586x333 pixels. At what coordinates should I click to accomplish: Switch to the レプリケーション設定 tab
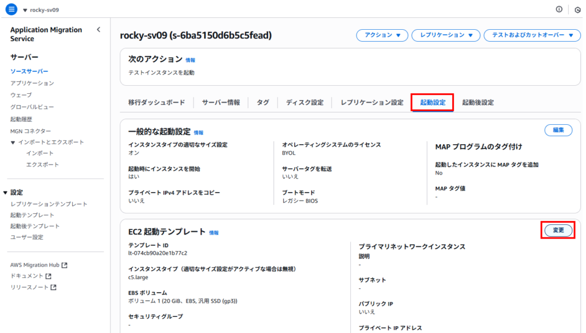click(372, 102)
